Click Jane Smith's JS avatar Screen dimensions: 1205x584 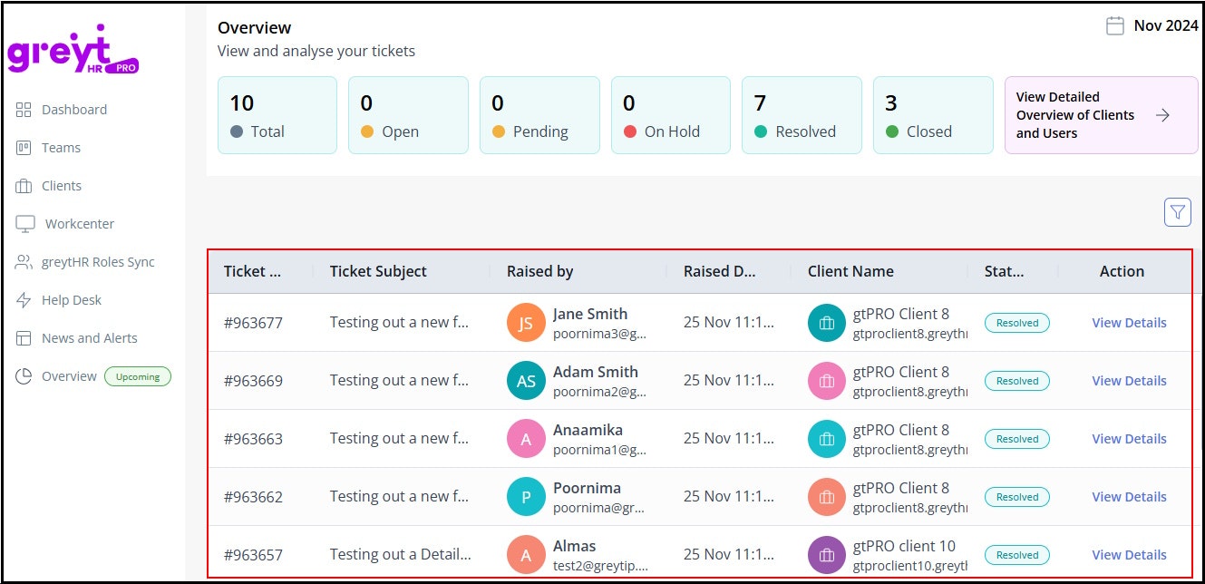[x=526, y=323]
